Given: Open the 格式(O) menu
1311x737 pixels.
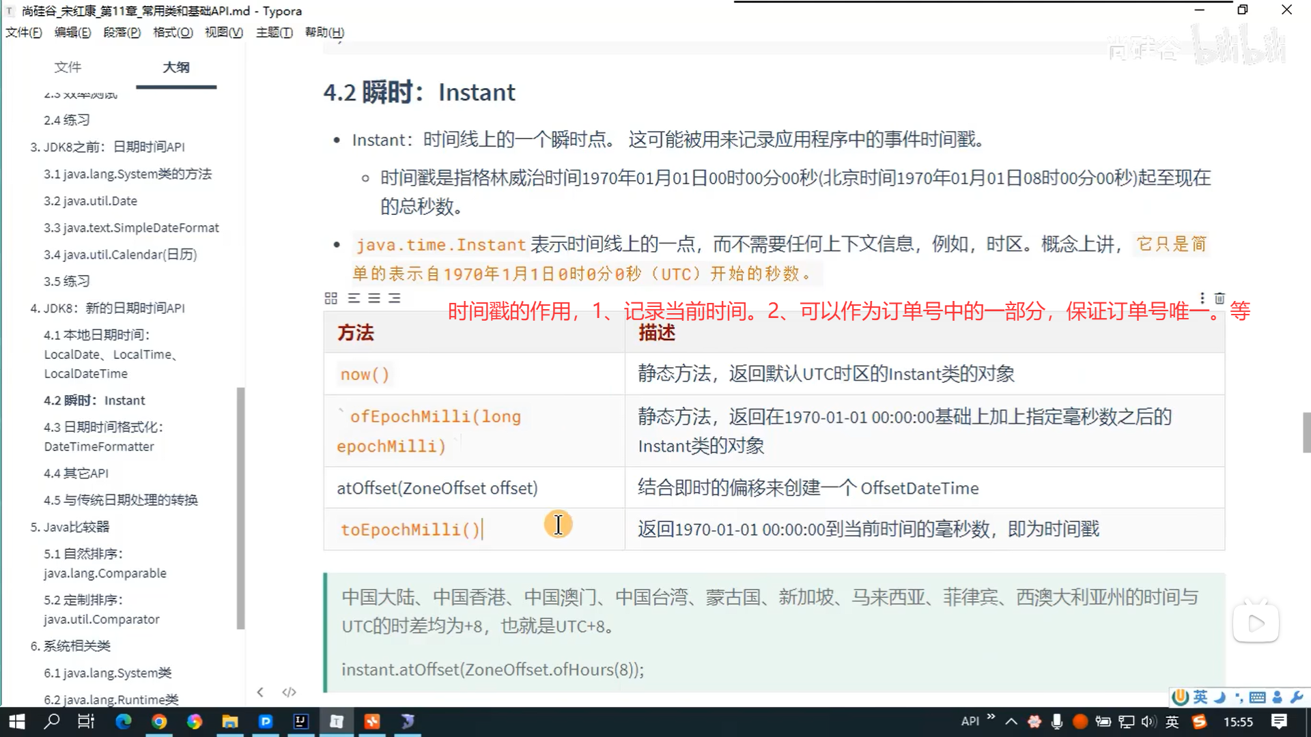Looking at the screenshot, I should (173, 32).
